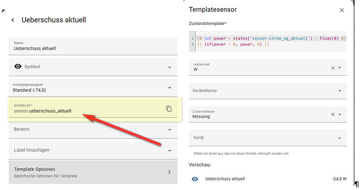The width and height of the screenshot is (360, 190).
Task: Close the Templatesensor dialog
Action: 342,10
